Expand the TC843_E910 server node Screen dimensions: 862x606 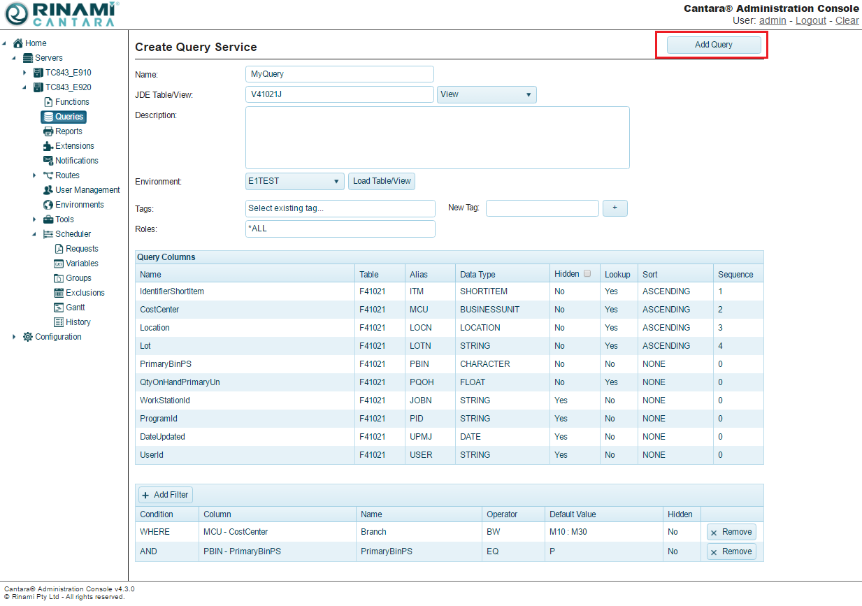(24, 73)
